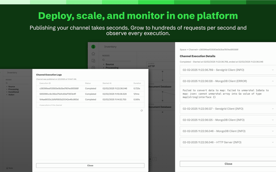Click the HTTP Server (INFO) entry text
The width and height of the screenshot is (276, 172).
[212, 142]
